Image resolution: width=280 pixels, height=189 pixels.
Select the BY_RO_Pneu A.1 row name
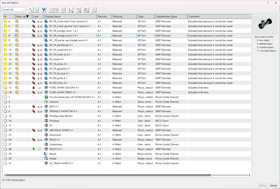click(x=58, y=83)
